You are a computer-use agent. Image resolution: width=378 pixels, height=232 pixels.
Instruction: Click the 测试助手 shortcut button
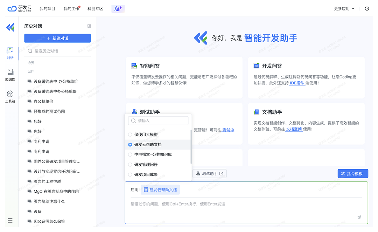(210, 173)
